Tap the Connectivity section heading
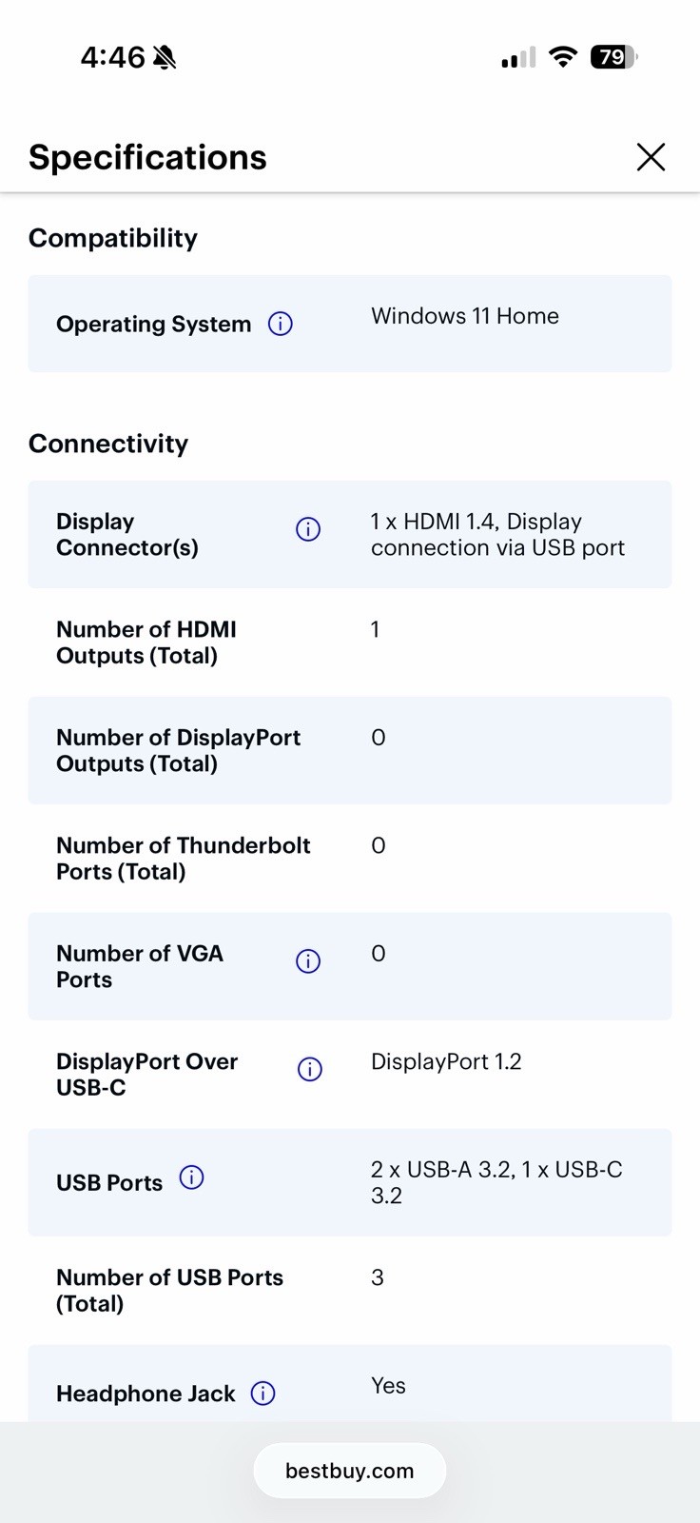The width and height of the screenshot is (700, 1523). click(108, 444)
